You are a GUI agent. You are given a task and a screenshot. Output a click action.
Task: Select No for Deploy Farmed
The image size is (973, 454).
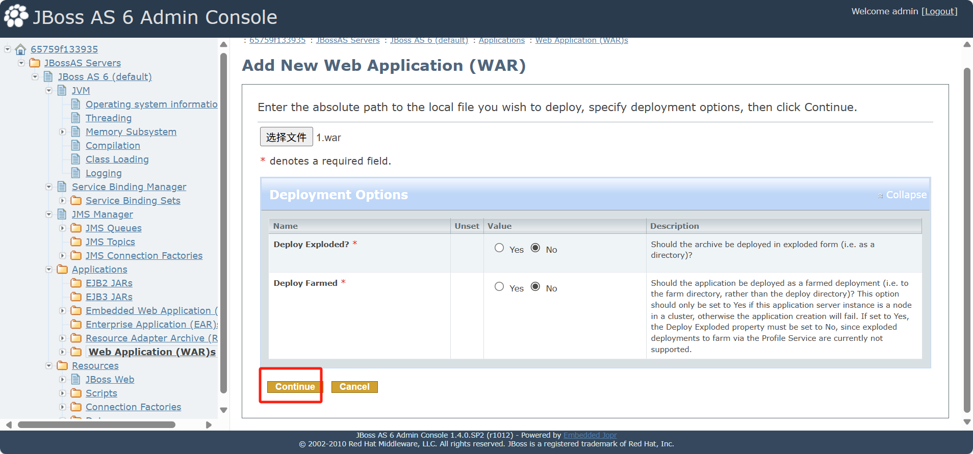tap(535, 287)
